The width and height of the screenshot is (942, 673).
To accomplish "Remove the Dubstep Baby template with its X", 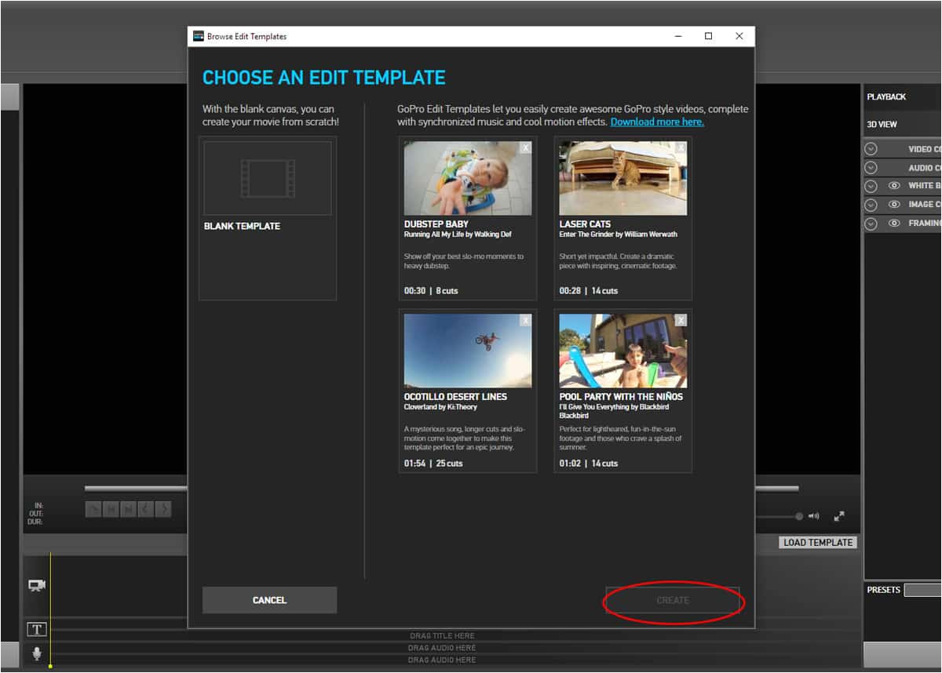I will coord(525,147).
